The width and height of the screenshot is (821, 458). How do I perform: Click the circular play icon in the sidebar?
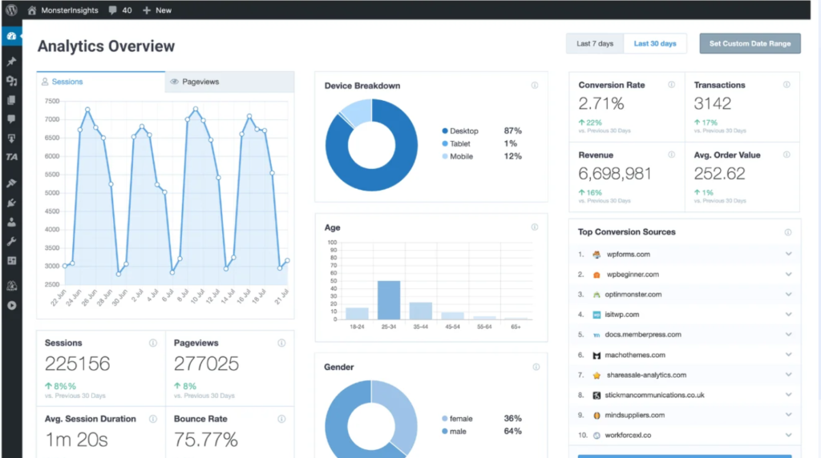pos(11,305)
